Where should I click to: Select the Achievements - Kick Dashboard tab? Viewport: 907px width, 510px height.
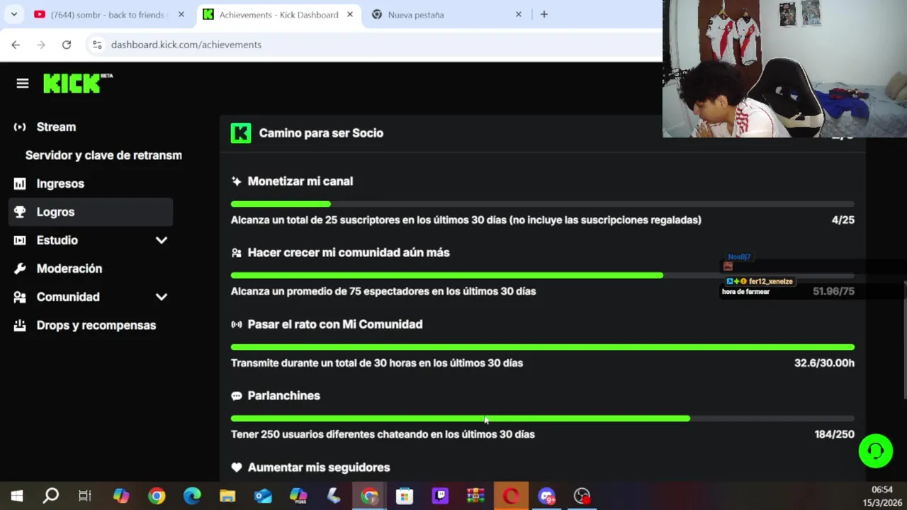[x=279, y=14]
